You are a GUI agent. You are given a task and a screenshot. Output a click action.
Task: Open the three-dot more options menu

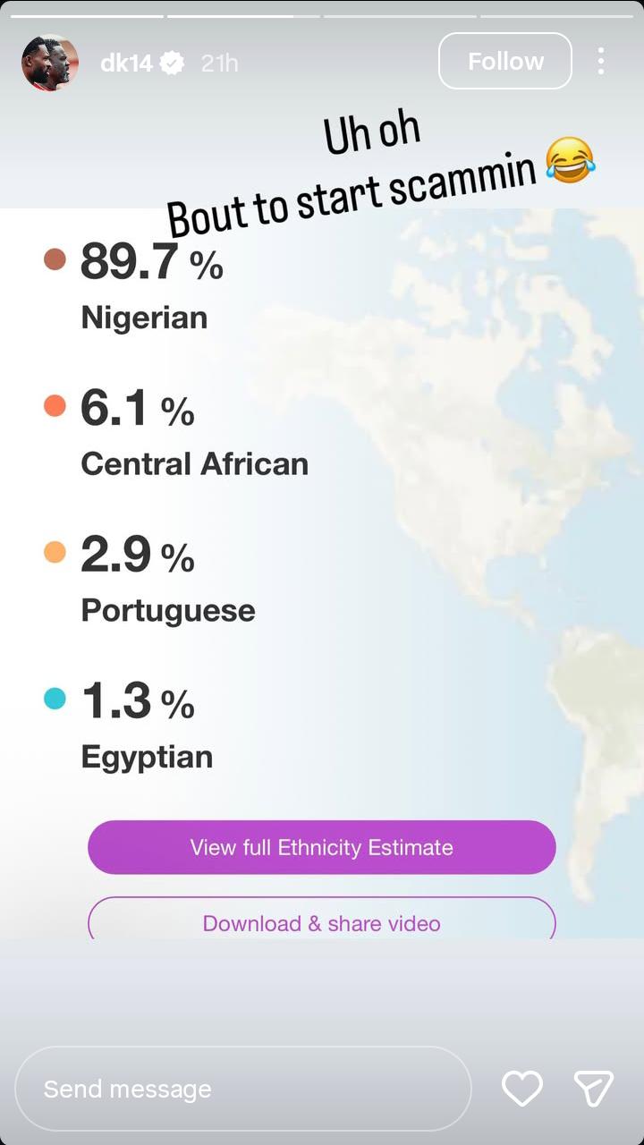click(x=600, y=61)
